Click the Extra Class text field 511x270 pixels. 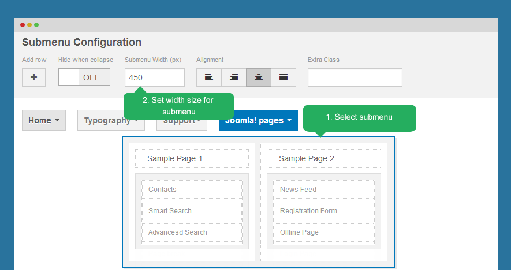click(x=355, y=77)
